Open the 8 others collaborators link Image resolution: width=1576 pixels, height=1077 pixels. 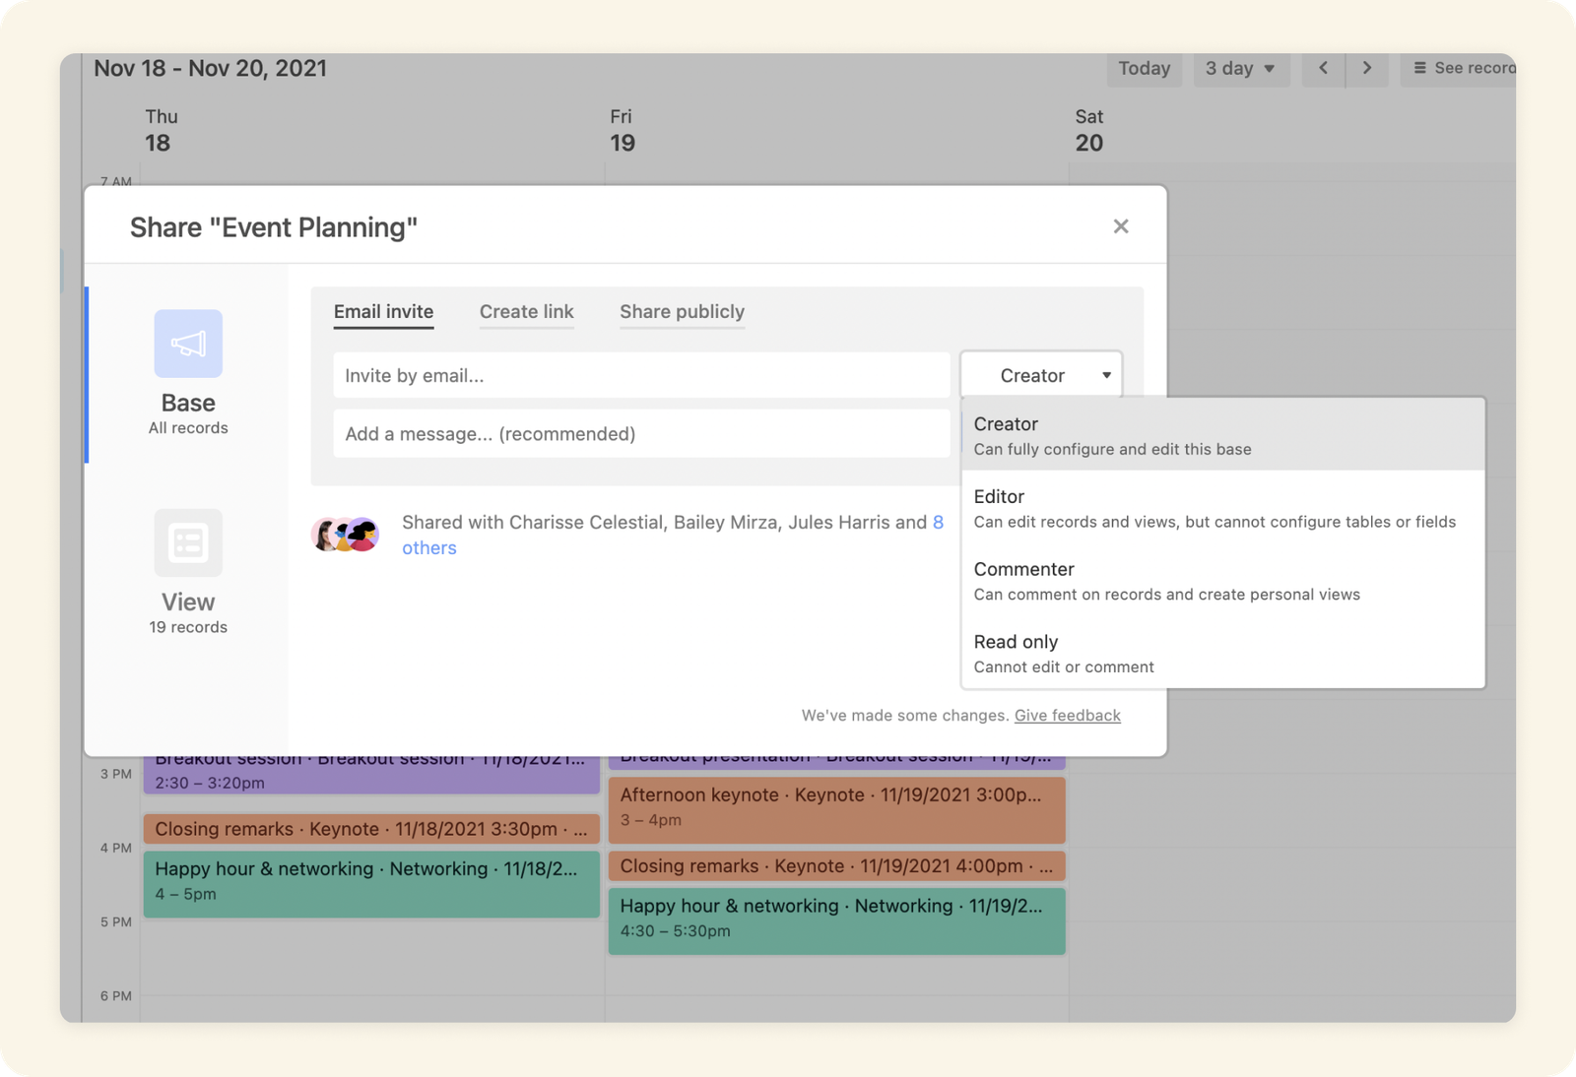pyautogui.click(x=673, y=535)
